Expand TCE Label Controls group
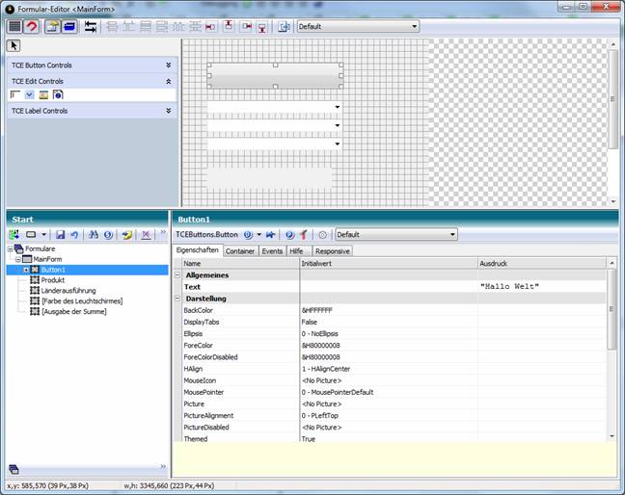 (x=168, y=111)
